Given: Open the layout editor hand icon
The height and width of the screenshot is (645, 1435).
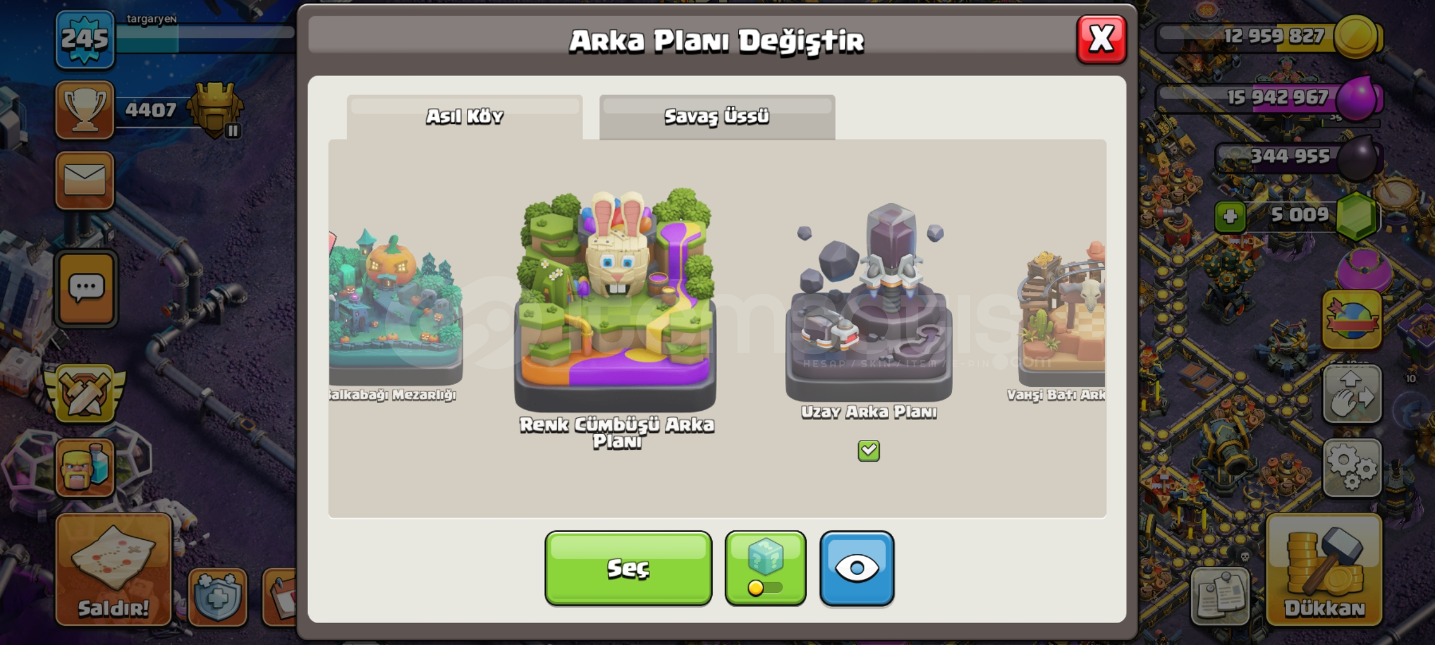Looking at the screenshot, I should (x=1352, y=395).
